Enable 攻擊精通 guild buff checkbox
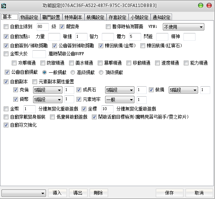 pos(14,63)
